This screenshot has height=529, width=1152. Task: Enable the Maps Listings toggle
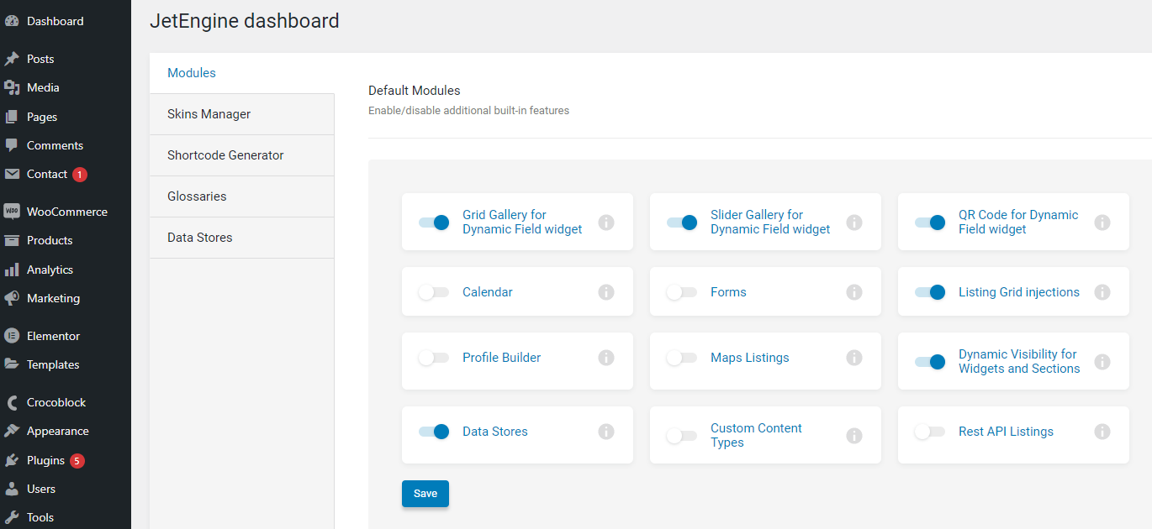(682, 358)
